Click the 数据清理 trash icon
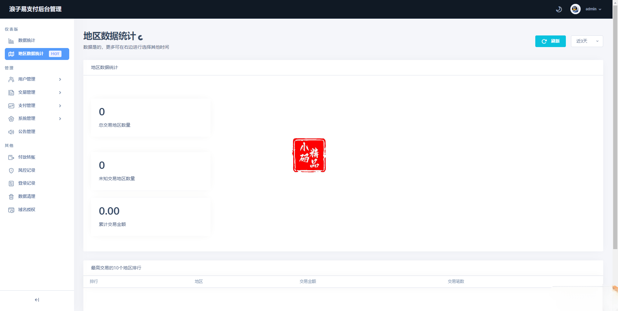This screenshot has height=311, width=618. coord(11,197)
